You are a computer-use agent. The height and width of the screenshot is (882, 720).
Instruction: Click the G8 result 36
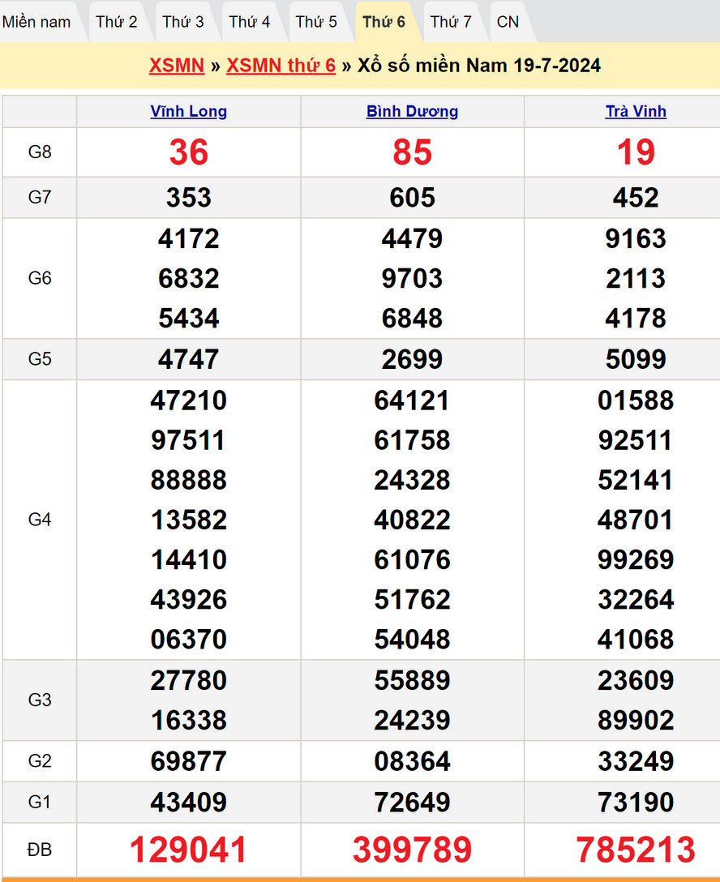[189, 152]
